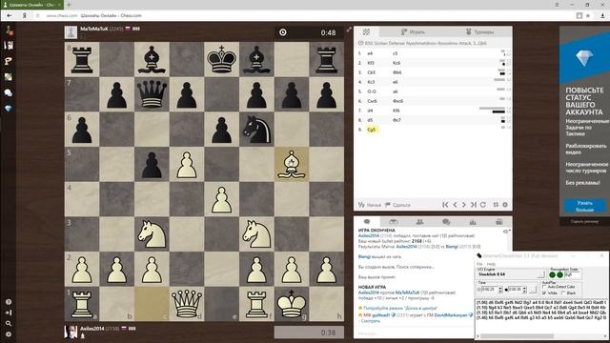Click the opening name 'B30: Sicilian Defense' header
This screenshot has width=610, height=343.
click(x=426, y=43)
